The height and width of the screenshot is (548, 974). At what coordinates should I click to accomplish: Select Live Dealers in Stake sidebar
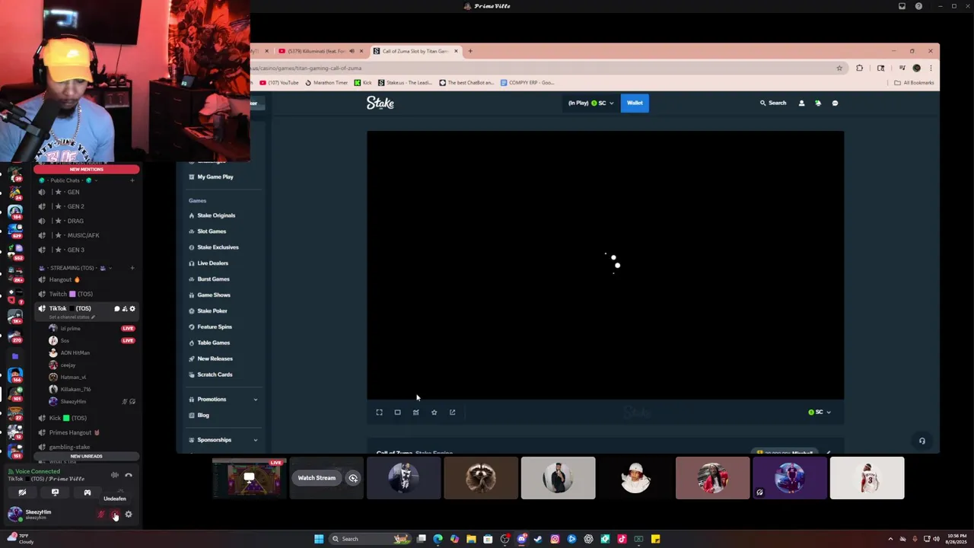coord(212,263)
